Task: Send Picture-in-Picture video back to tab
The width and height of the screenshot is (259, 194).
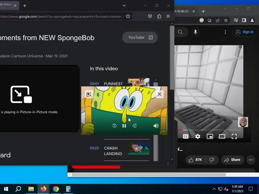Action: [89, 94]
